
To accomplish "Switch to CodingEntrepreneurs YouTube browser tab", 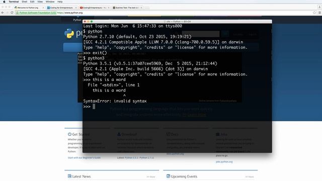I will (x=94, y=8).
